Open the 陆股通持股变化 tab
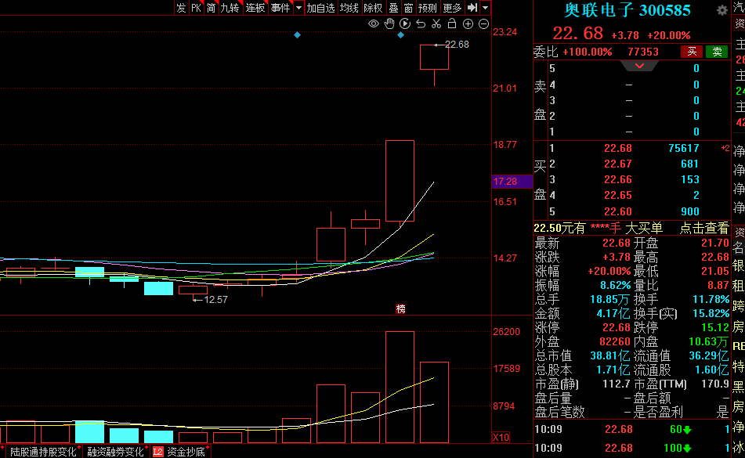 43,452
